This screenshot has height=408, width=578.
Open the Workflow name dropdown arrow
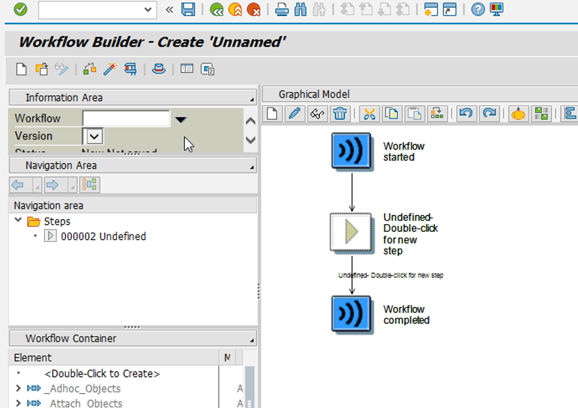coord(181,119)
